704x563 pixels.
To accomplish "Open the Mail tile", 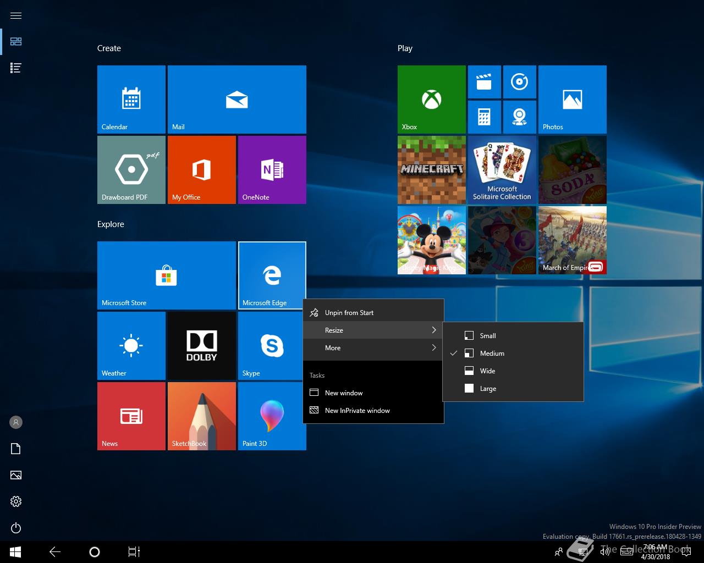I will pyautogui.click(x=237, y=100).
